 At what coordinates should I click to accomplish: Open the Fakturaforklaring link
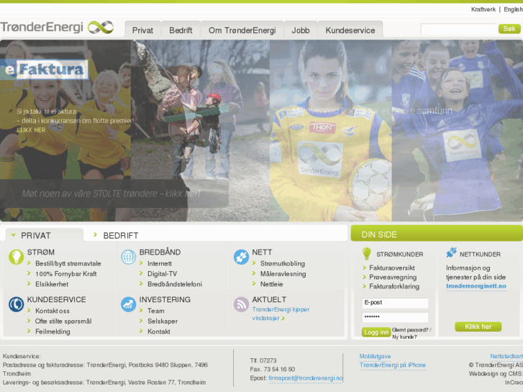(394, 286)
